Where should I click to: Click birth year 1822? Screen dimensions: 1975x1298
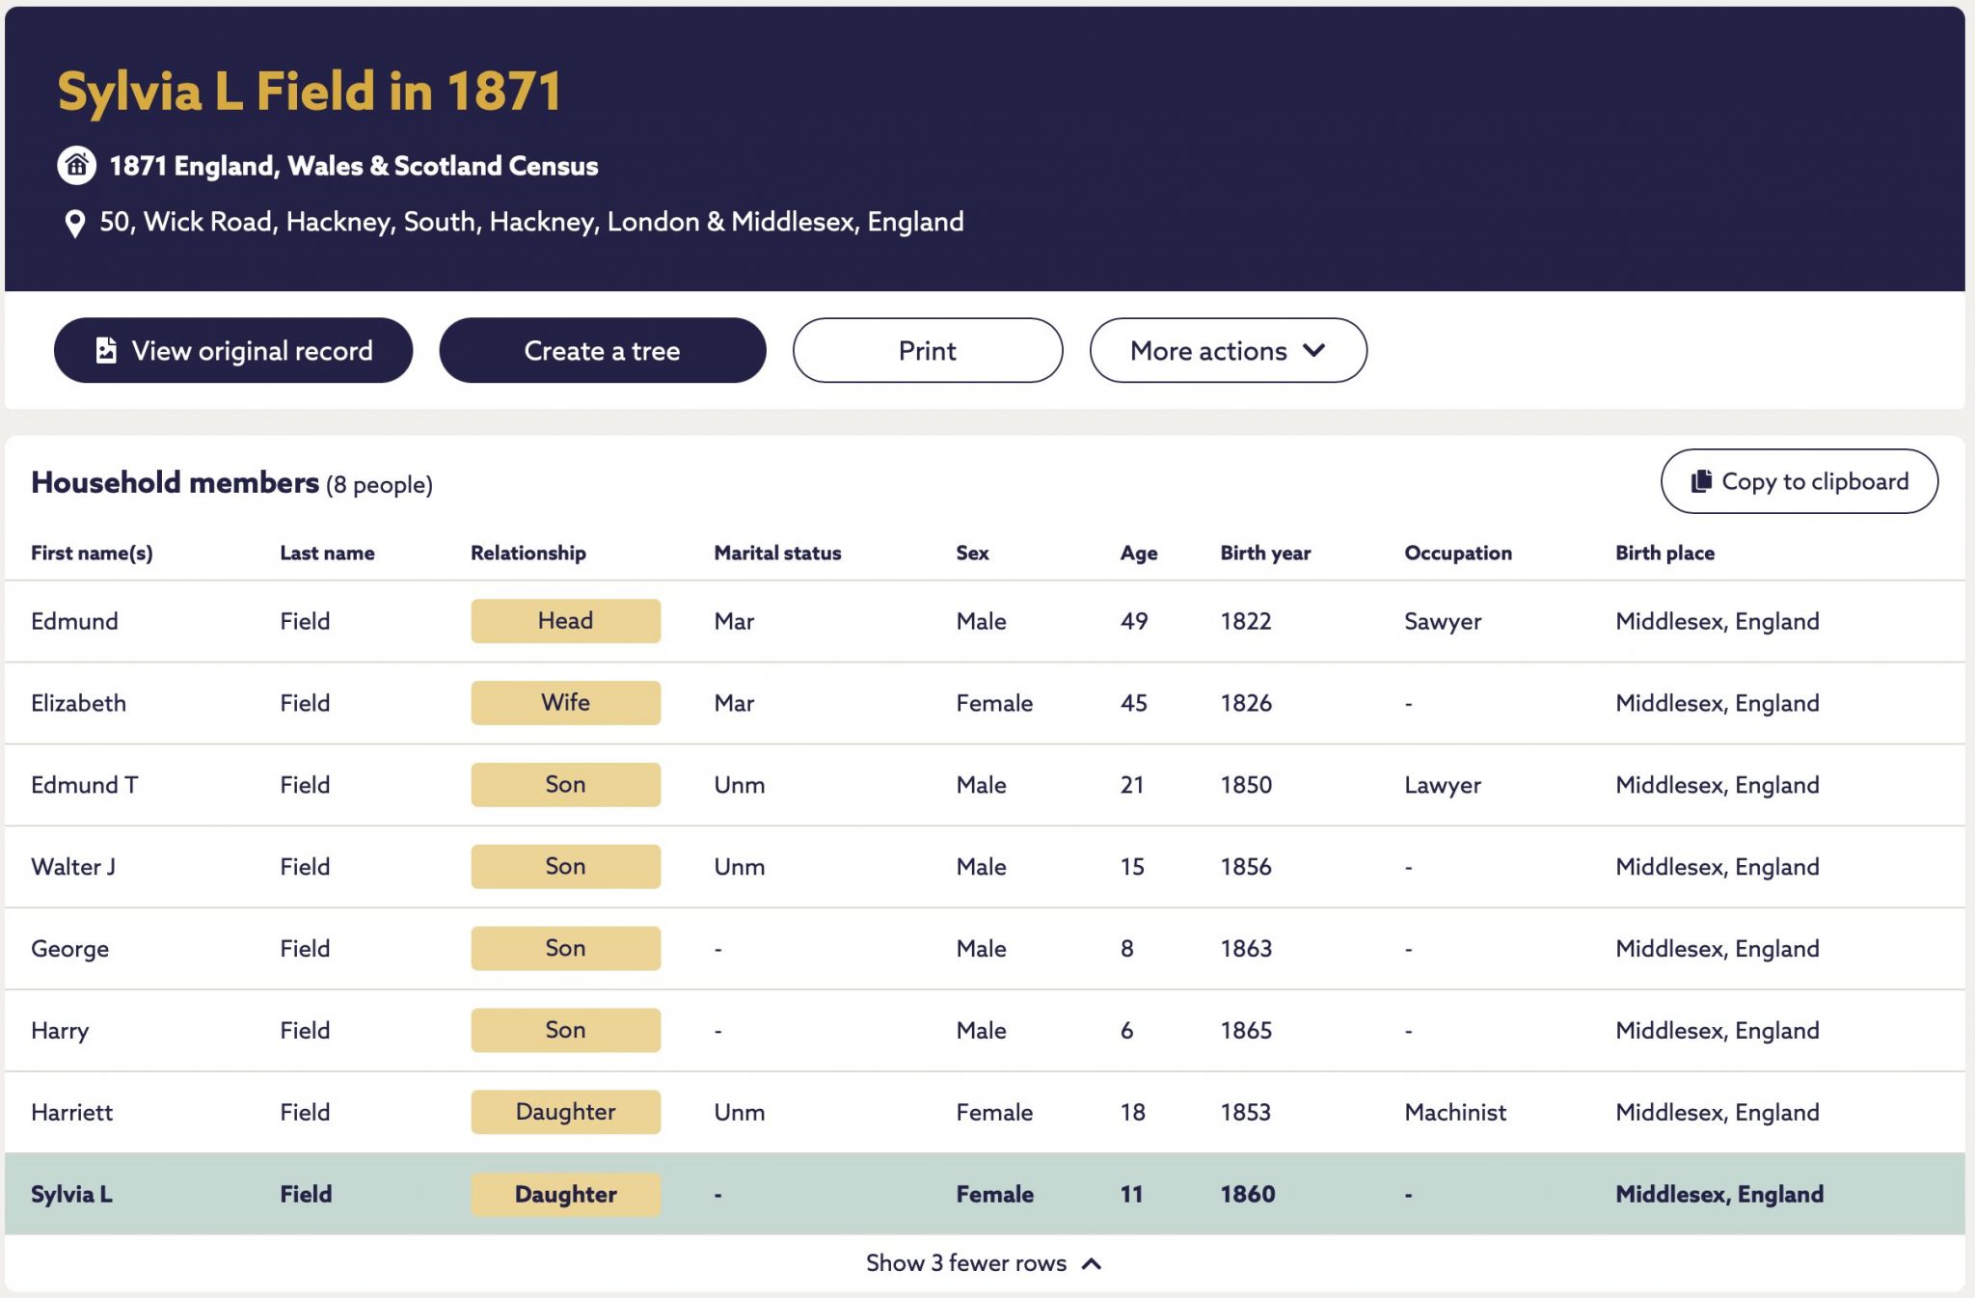tap(1246, 621)
